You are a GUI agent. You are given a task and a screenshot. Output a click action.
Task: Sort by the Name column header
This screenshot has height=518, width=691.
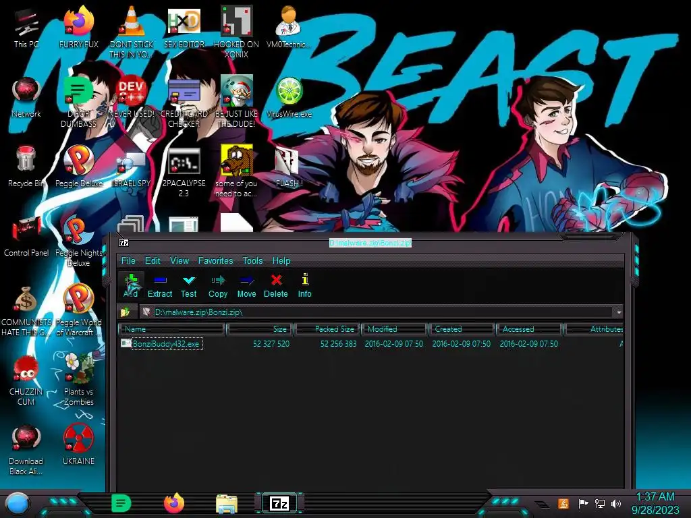coord(172,329)
